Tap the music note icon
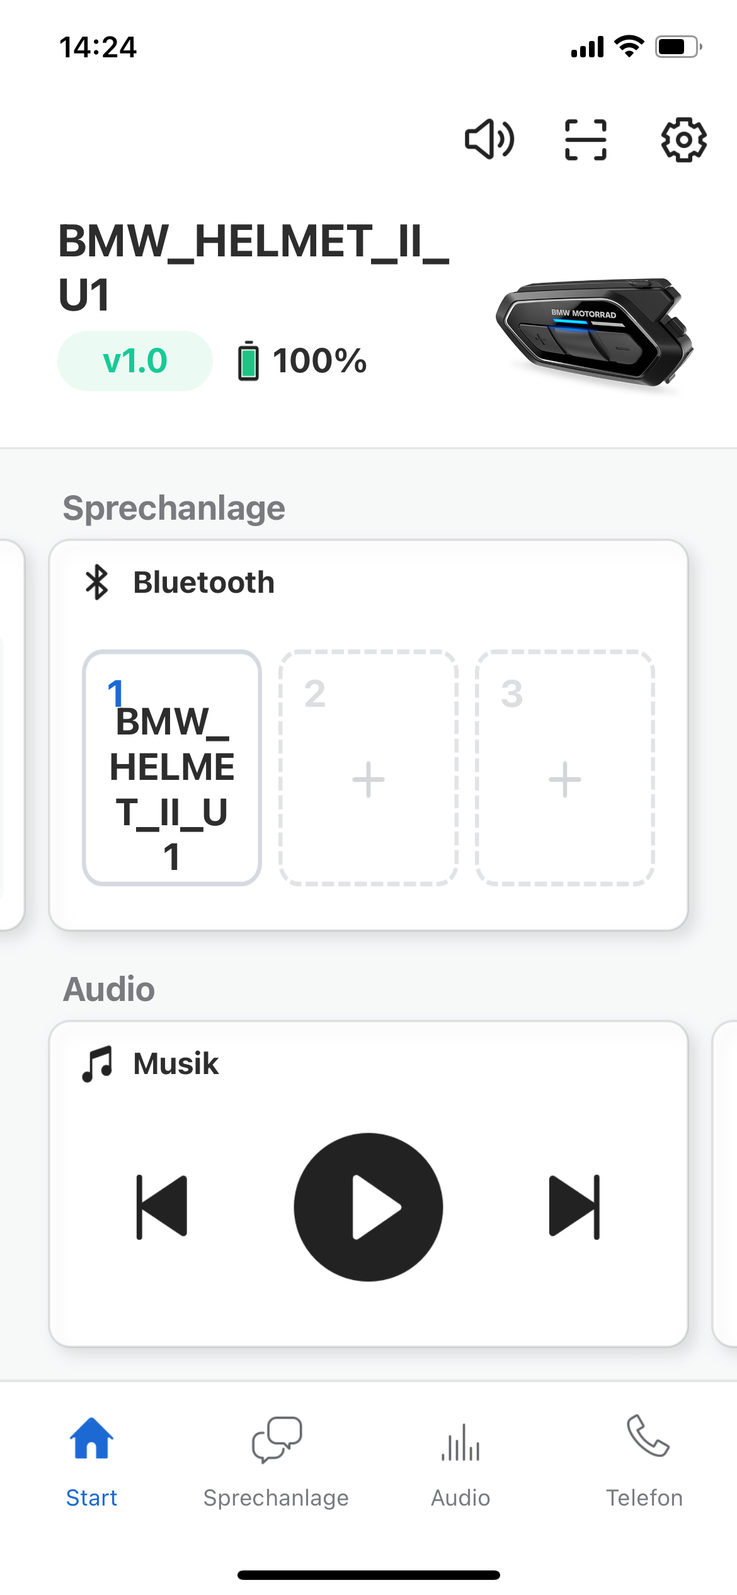The width and height of the screenshot is (737, 1595). 98,1064
